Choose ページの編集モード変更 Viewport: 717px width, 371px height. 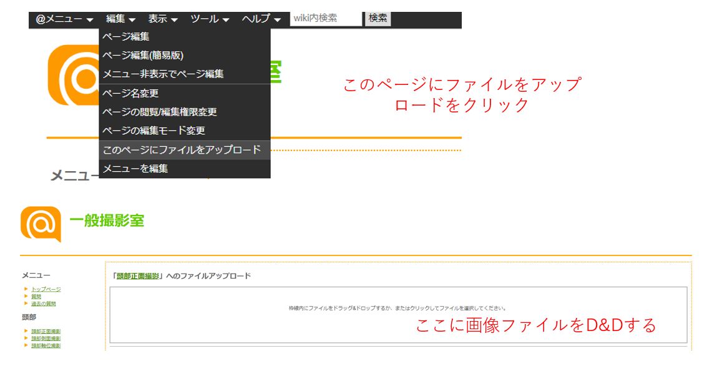pyautogui.click(x=154, y=131)
